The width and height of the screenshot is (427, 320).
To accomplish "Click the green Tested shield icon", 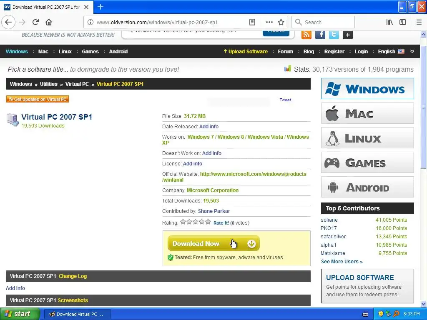I will click(171, 257).
